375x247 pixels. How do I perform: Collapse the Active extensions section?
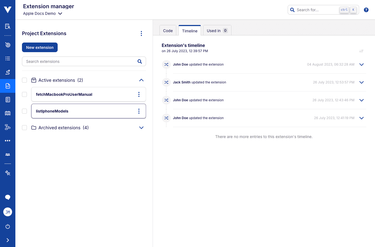[141, 80]
